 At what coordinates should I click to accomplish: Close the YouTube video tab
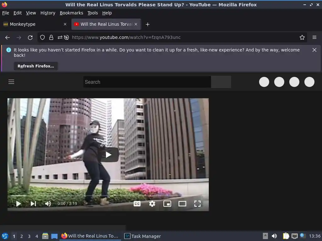click(x=136, y=24)
